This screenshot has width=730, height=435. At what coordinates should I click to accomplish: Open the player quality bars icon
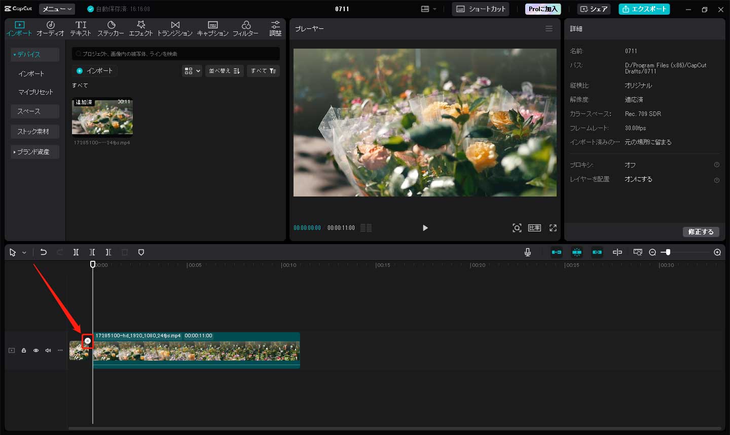[366, 228]
